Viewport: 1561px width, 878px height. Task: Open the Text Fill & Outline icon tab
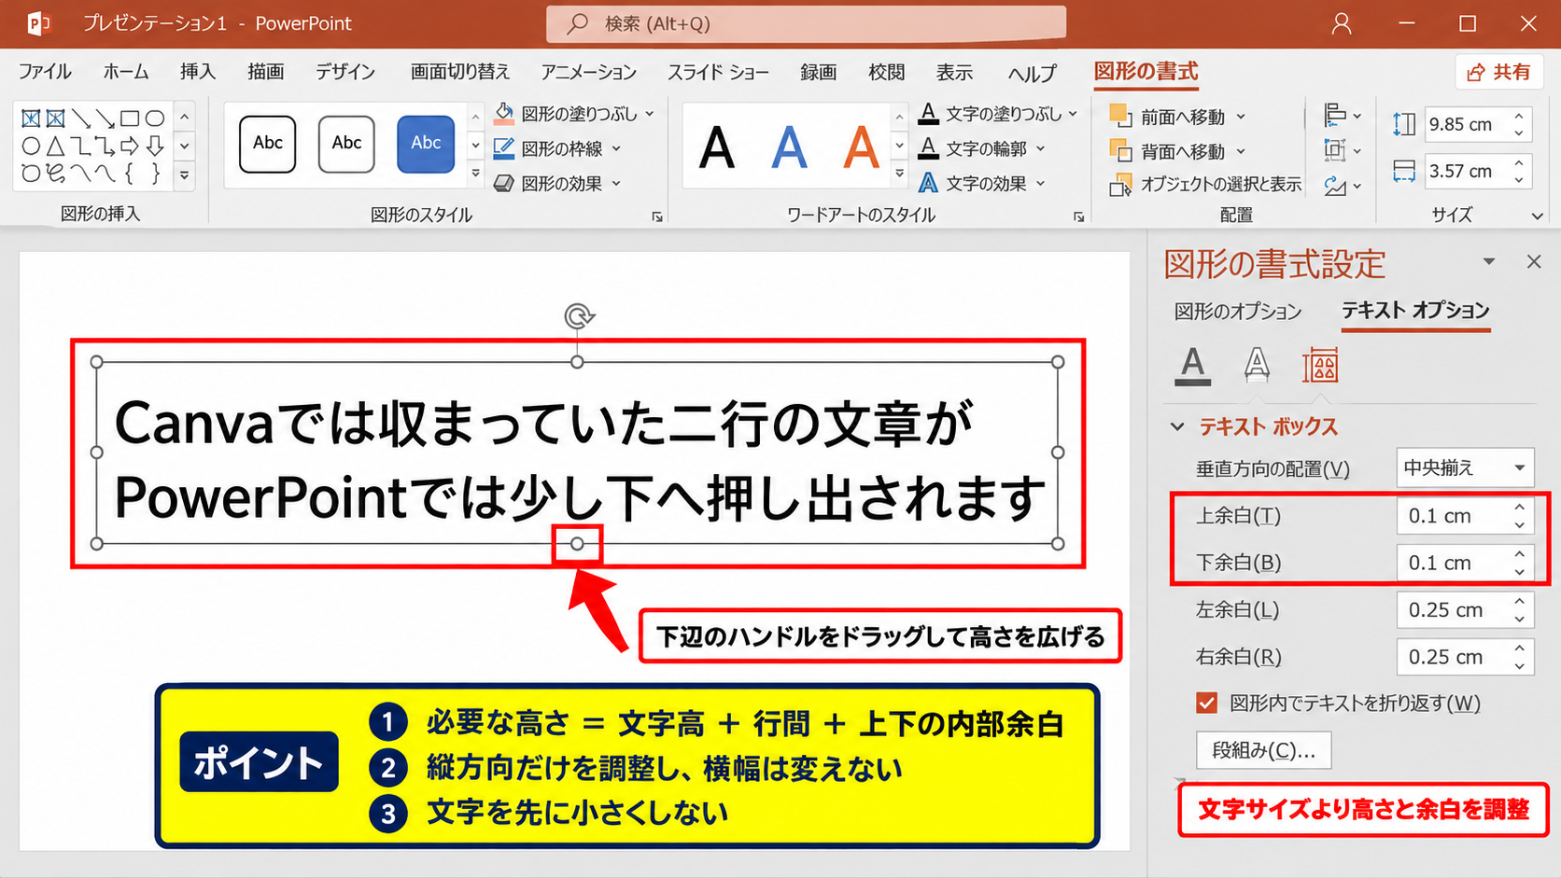(x=1193, y=365)
